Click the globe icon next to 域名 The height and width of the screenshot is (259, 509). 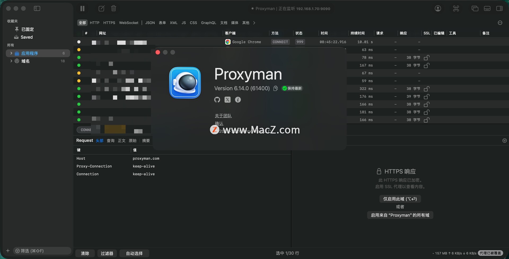17,61
